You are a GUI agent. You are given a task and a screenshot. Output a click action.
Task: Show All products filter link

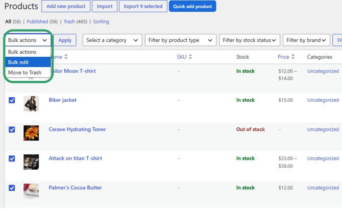8,21
